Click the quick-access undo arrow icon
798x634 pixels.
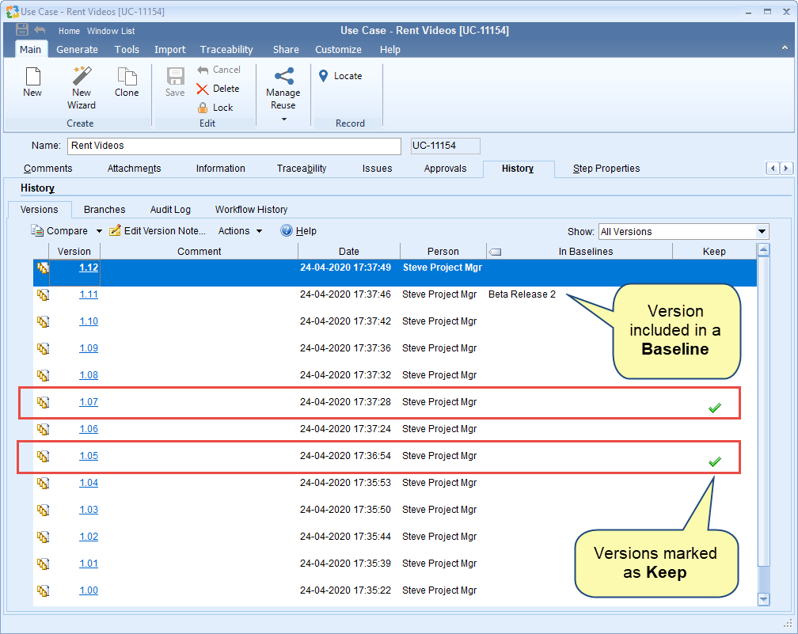click(x=40, y=29)
